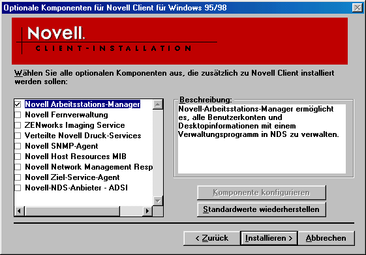Viewport: 366px width, 255px height.
Task: Click inside the Beschreibung text box
Action: point(262,139)
